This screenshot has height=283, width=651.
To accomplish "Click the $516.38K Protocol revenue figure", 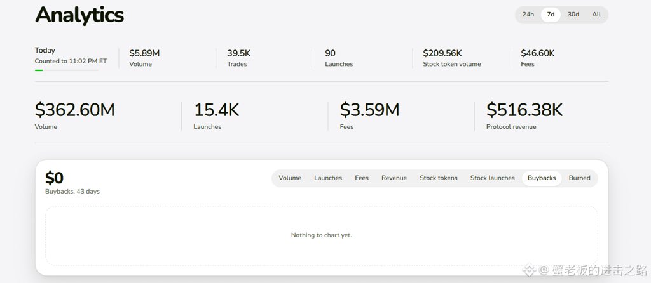I will [x=524, y=110].
